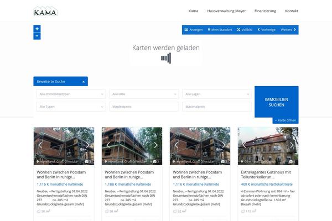Click [mehr] link on the Gutshaus card
Screen dimensions: 332x221
(256, 204)
